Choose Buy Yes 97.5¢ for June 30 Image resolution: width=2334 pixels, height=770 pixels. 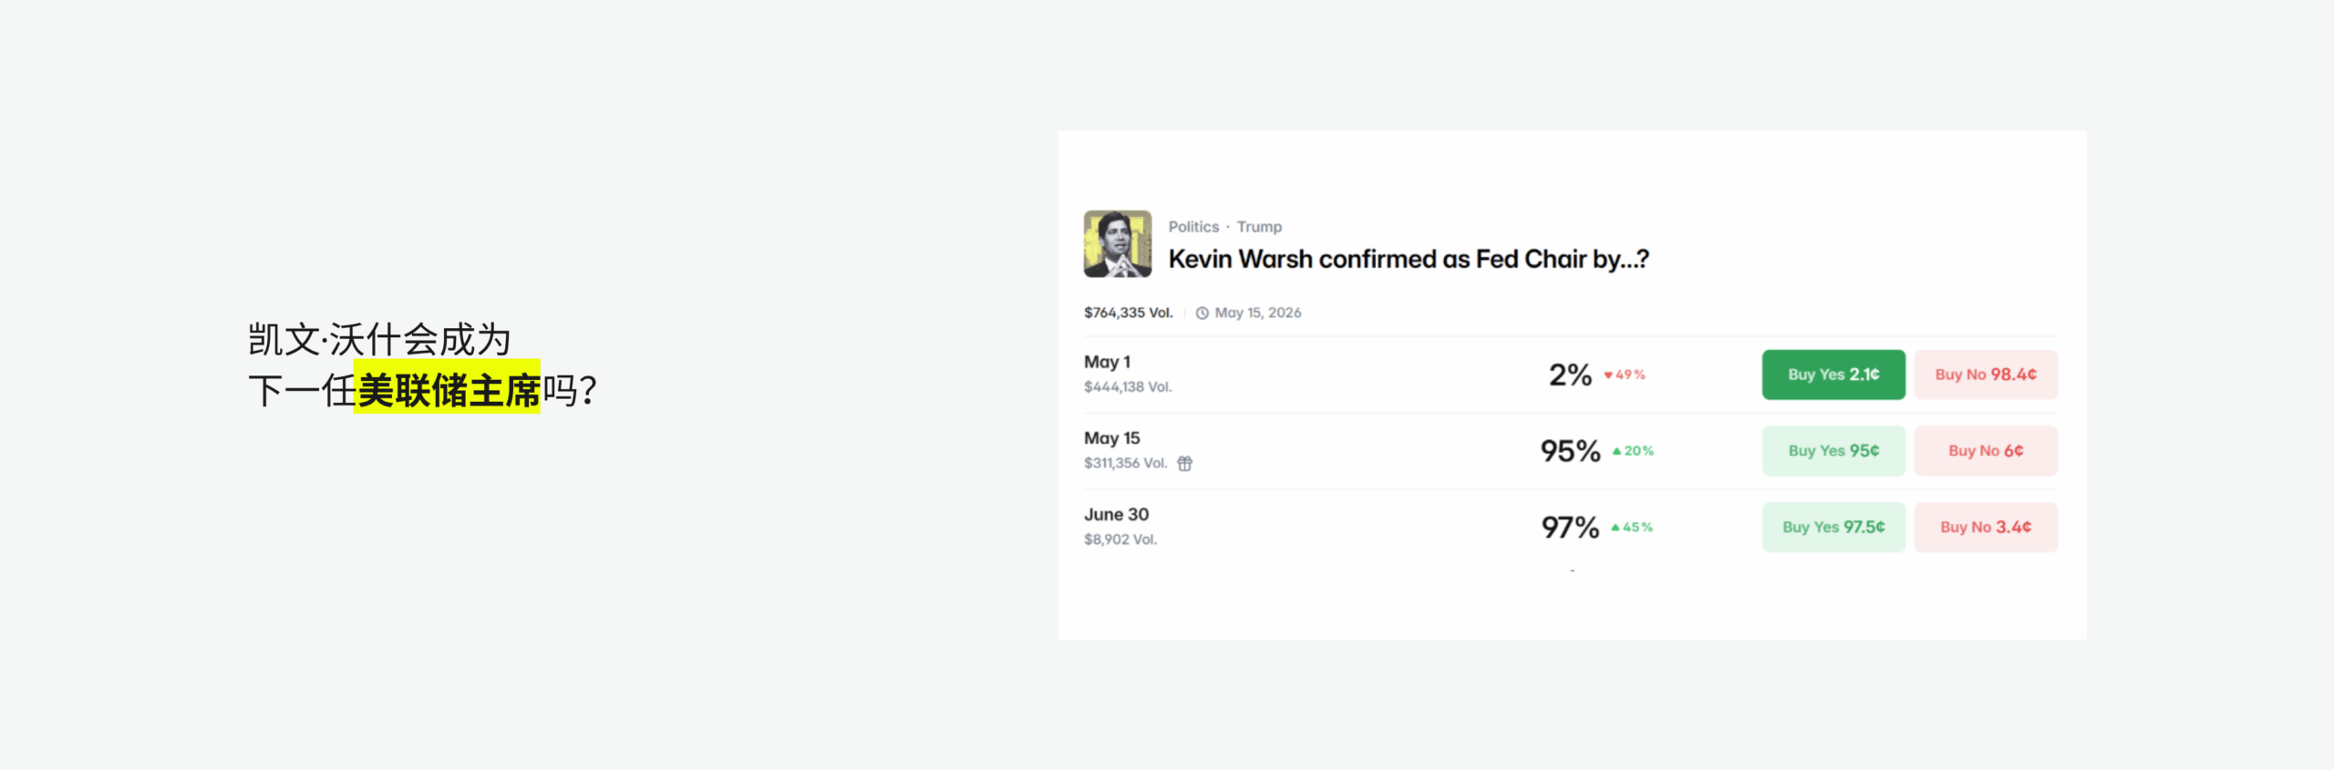tap(1833, 528)
